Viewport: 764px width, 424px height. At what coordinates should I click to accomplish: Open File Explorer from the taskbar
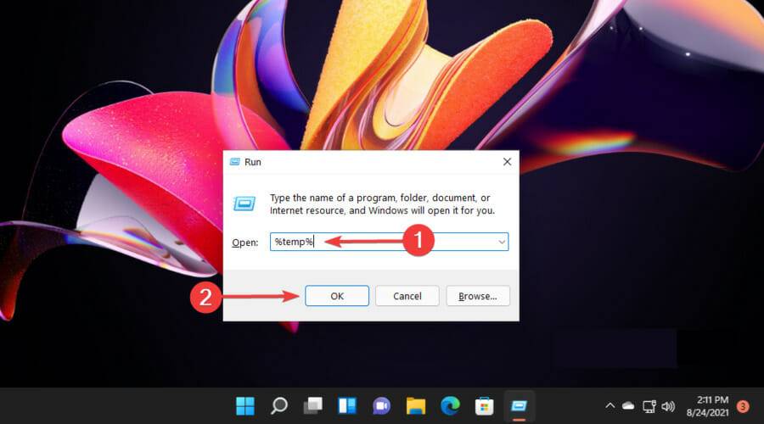[x=416, y=406]
